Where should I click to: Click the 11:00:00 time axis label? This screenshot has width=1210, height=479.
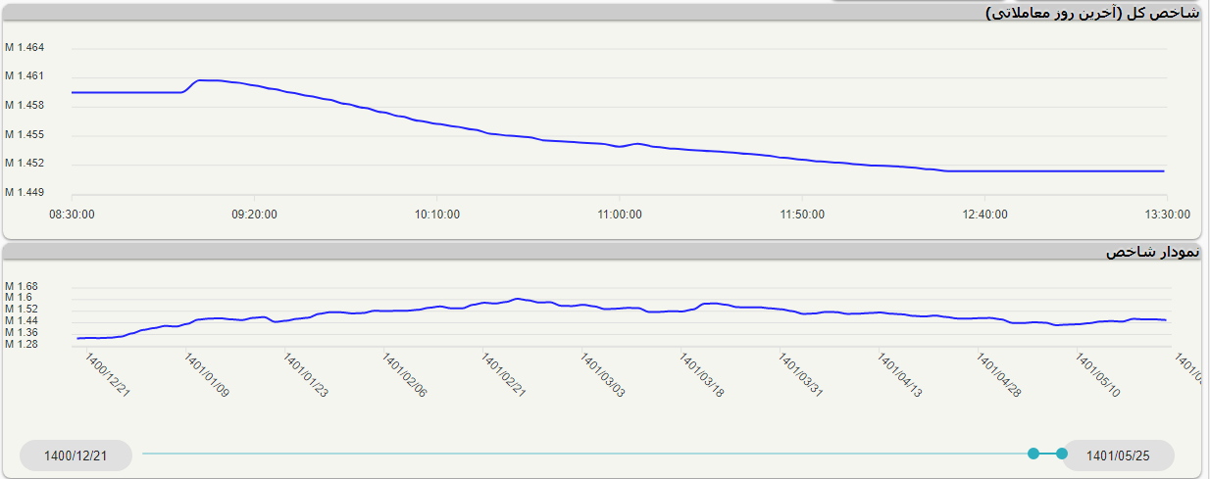coord(619,214)
